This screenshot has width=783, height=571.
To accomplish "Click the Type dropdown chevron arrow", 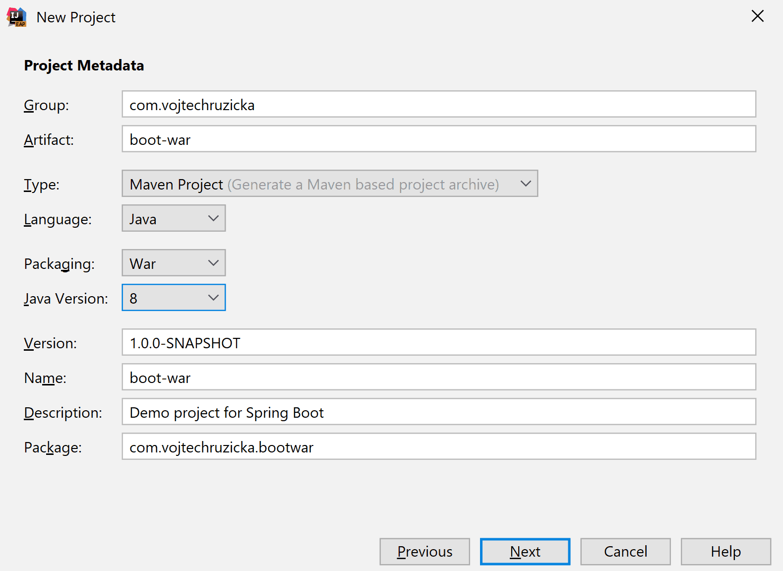I will (x=526, y=184).
